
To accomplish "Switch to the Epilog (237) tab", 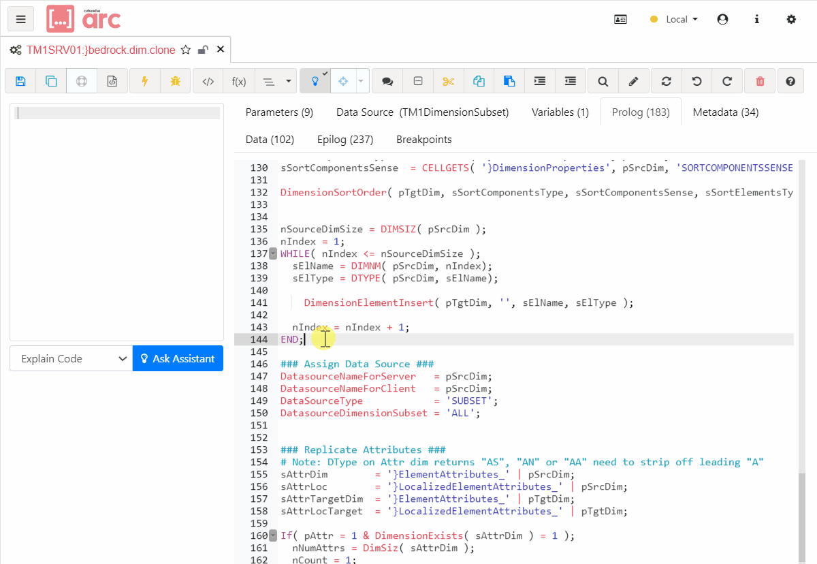I will tap(345, 139).
